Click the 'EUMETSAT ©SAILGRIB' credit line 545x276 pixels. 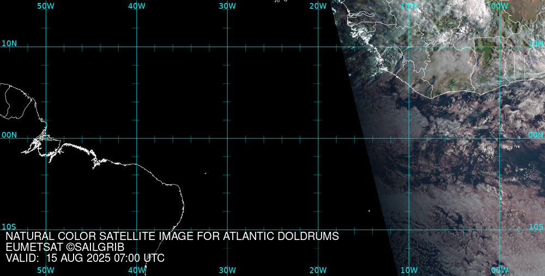click(65, 247)
